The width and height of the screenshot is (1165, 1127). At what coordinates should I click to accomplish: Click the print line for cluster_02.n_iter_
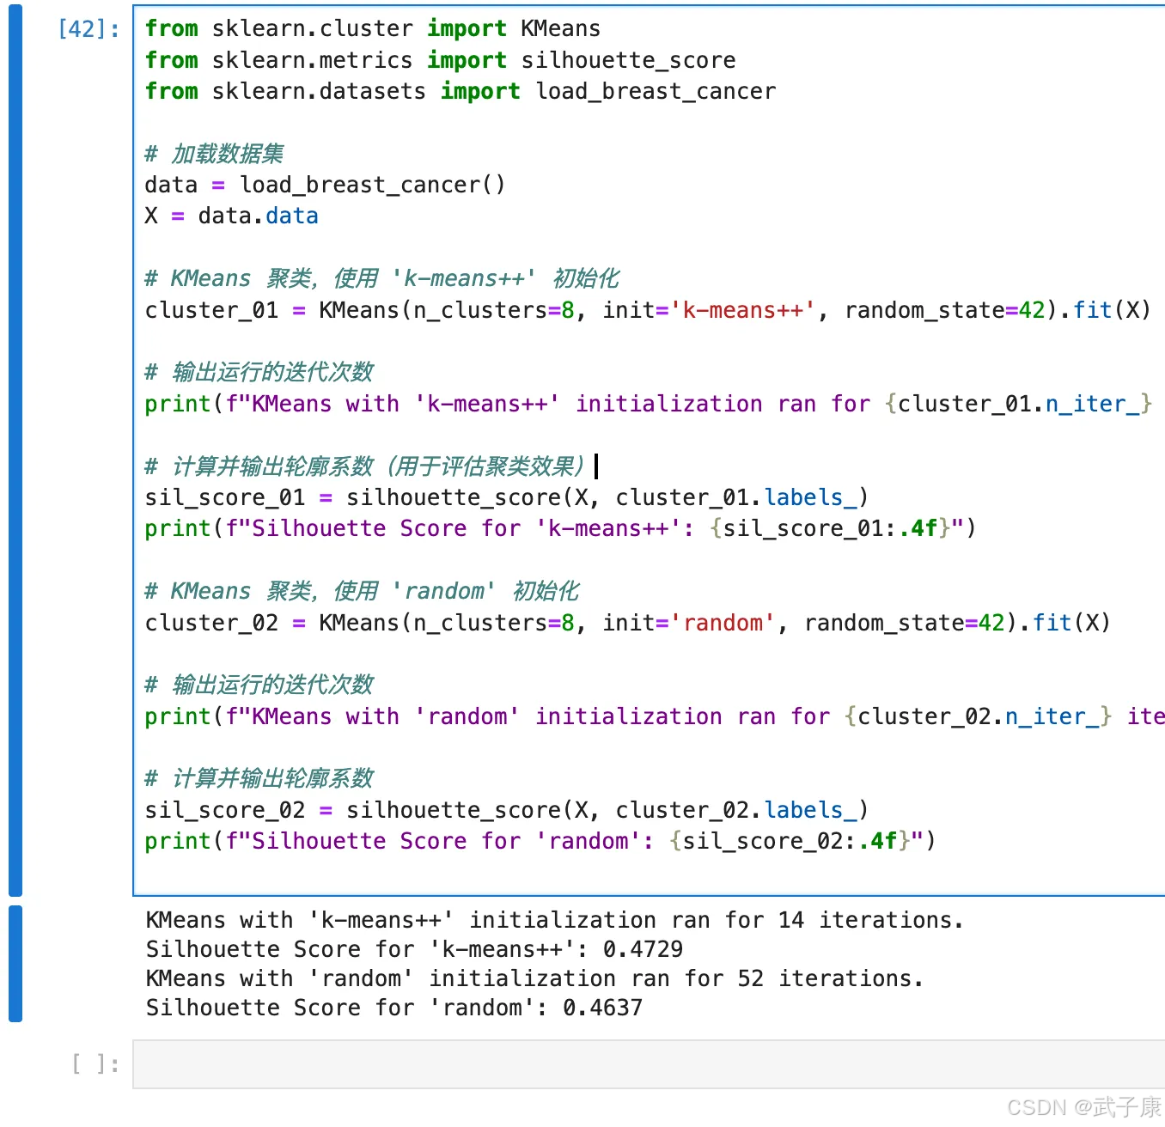click(x=655, y=716)
